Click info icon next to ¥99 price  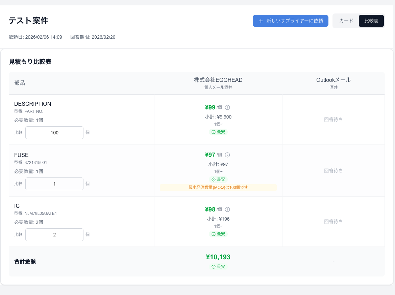click(227, 107)
